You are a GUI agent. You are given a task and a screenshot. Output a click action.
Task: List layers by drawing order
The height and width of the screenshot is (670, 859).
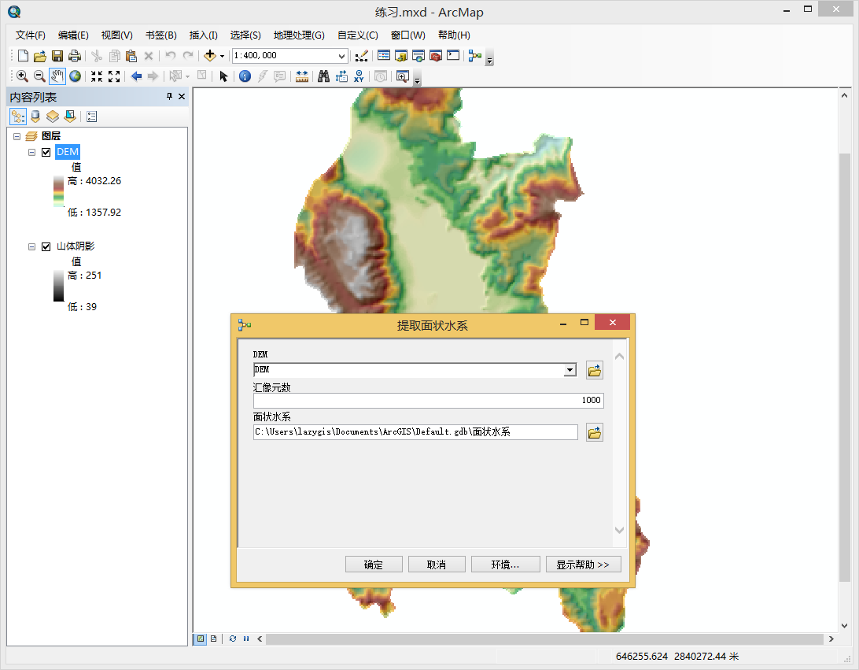coord(18,117)
